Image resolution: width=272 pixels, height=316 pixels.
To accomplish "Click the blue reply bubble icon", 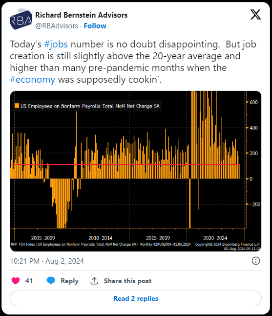I will pos(51,280).
